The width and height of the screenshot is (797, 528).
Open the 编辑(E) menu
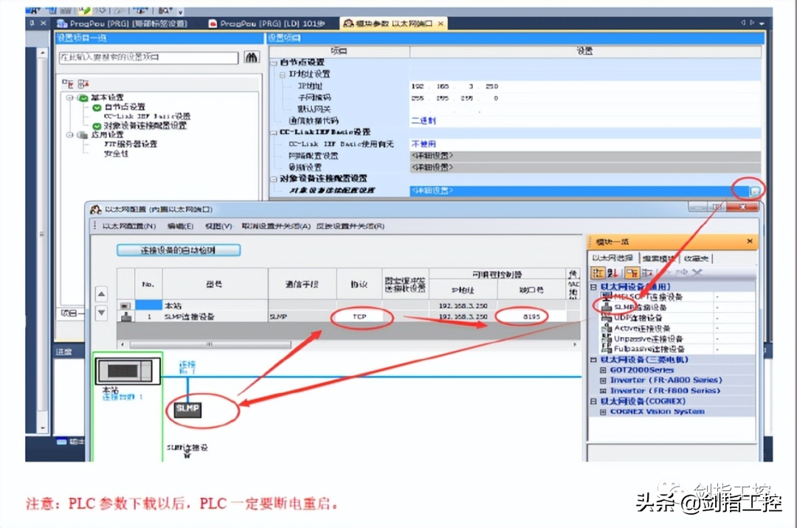click(181, 226)
